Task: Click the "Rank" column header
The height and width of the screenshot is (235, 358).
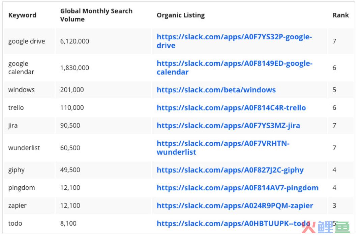Action: tap(341, 15)
